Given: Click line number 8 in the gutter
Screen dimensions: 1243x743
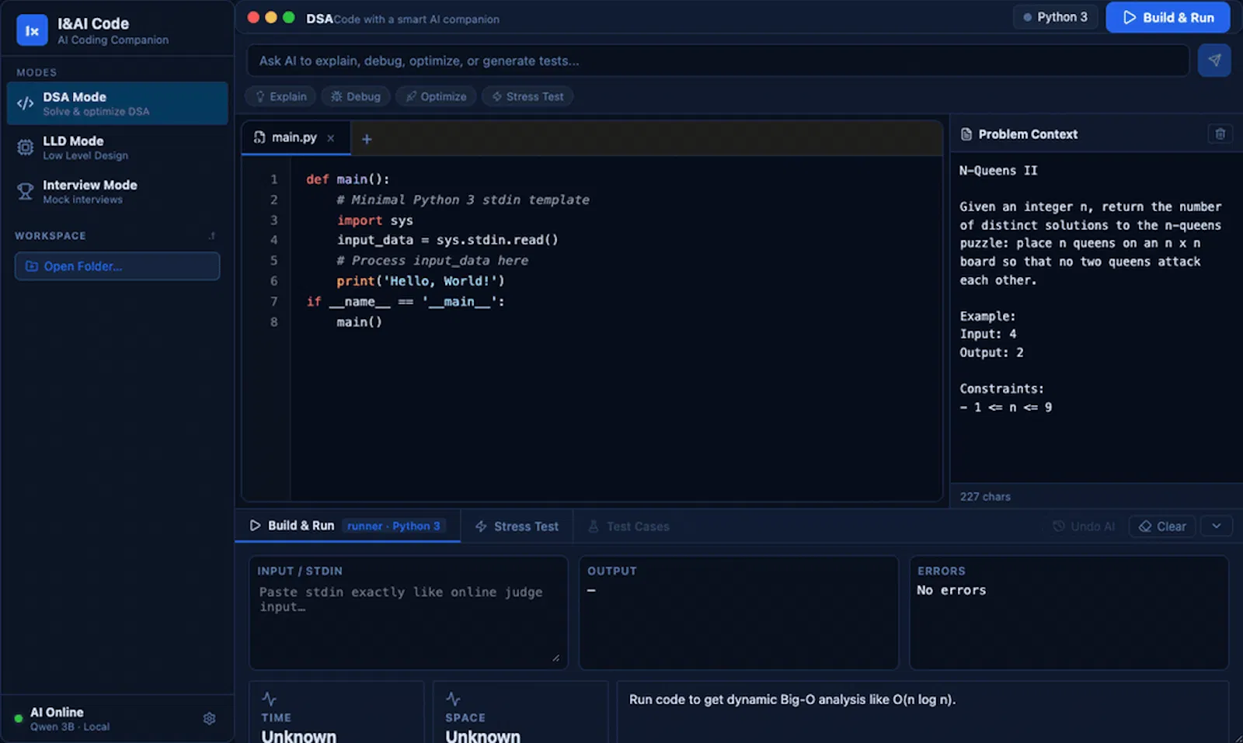Looking at the screenshot, I should pyautogui.click(x=273, y=322).
